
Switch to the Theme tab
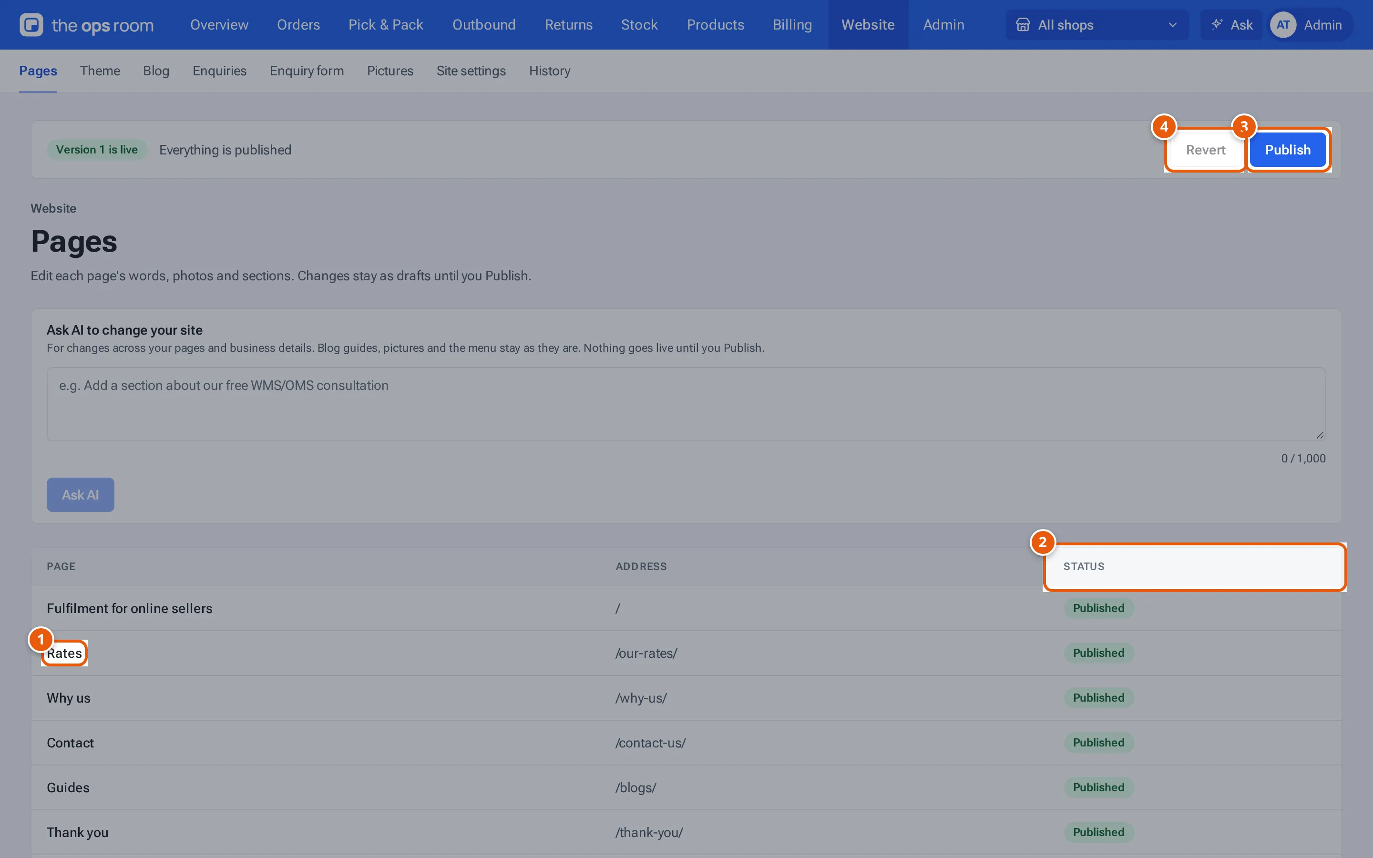pyautogui.click(x=100, y=71)
